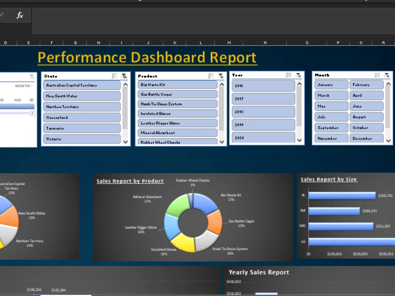Enable multi-select on the State slicer

(x=115, y=76)
